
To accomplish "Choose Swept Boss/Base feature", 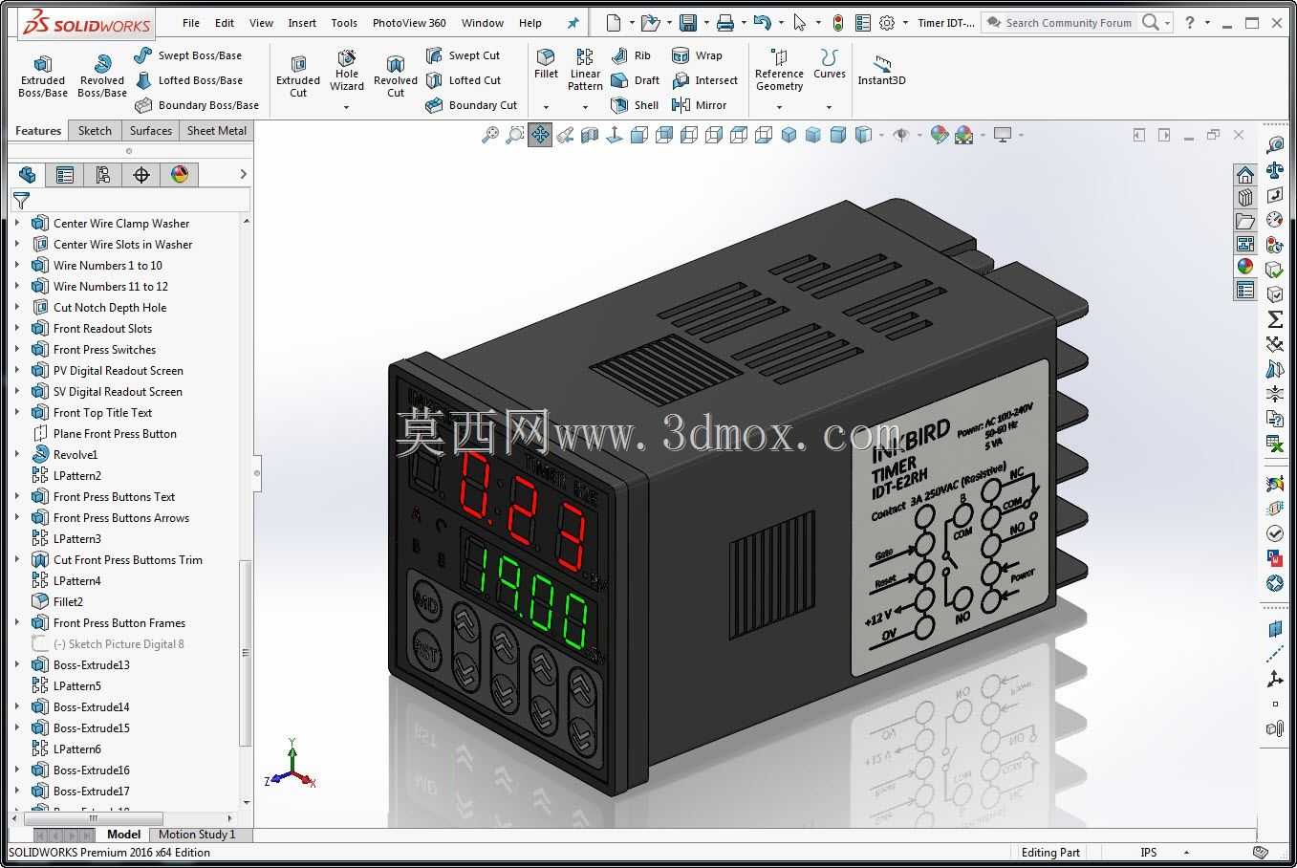I will coord(188,55).
